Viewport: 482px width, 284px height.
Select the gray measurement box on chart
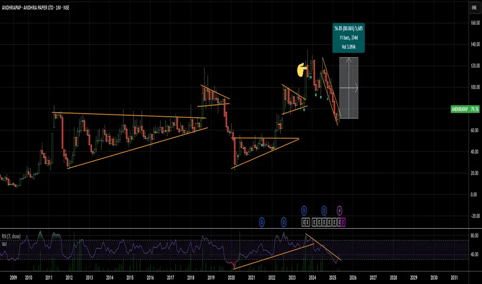tap(349, 88)
